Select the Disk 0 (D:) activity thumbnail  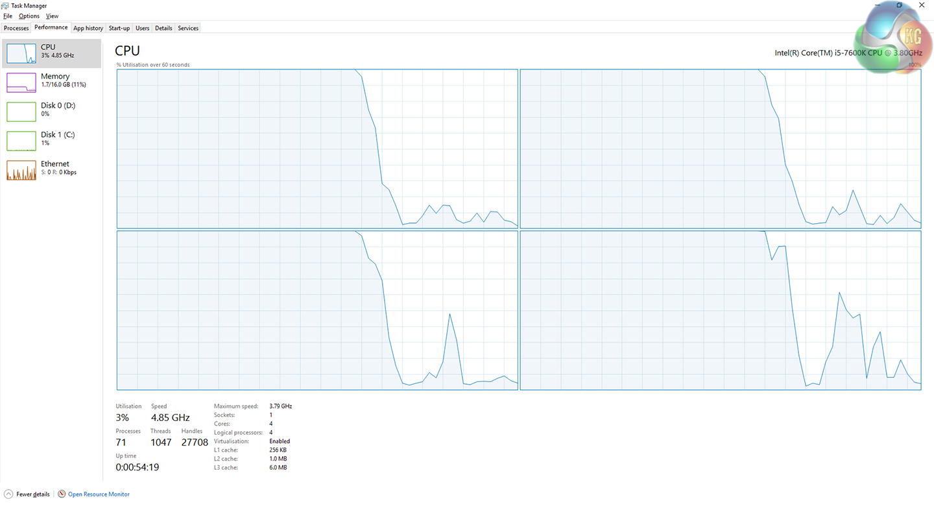point(21,112)
